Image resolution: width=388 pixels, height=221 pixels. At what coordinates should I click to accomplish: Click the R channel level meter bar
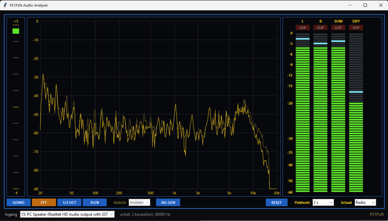click(320, 113)
